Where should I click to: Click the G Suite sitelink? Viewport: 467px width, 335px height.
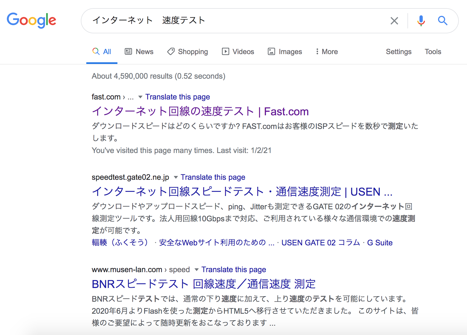pyautogui.click(x=380, y=243)
